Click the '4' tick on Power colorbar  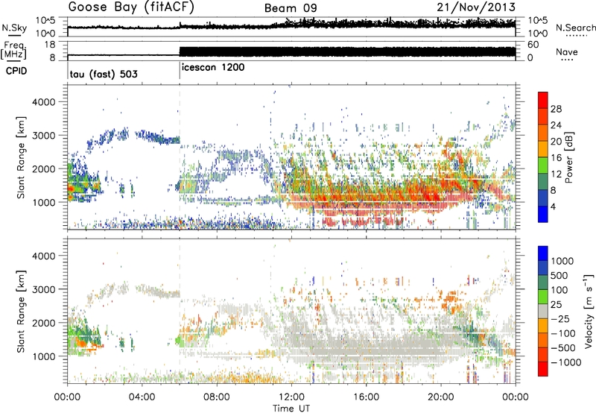click(x=553, y=206)
